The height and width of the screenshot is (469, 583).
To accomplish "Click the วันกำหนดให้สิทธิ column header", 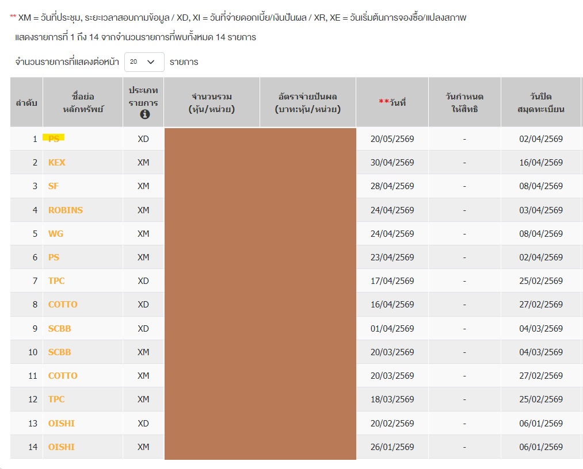I will click(465, 102).
